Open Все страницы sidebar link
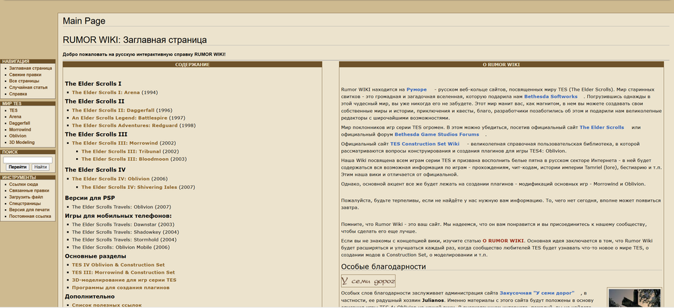The height and width of the screenshot is (308, 674). pyautogui.click(x=24, y=81)
